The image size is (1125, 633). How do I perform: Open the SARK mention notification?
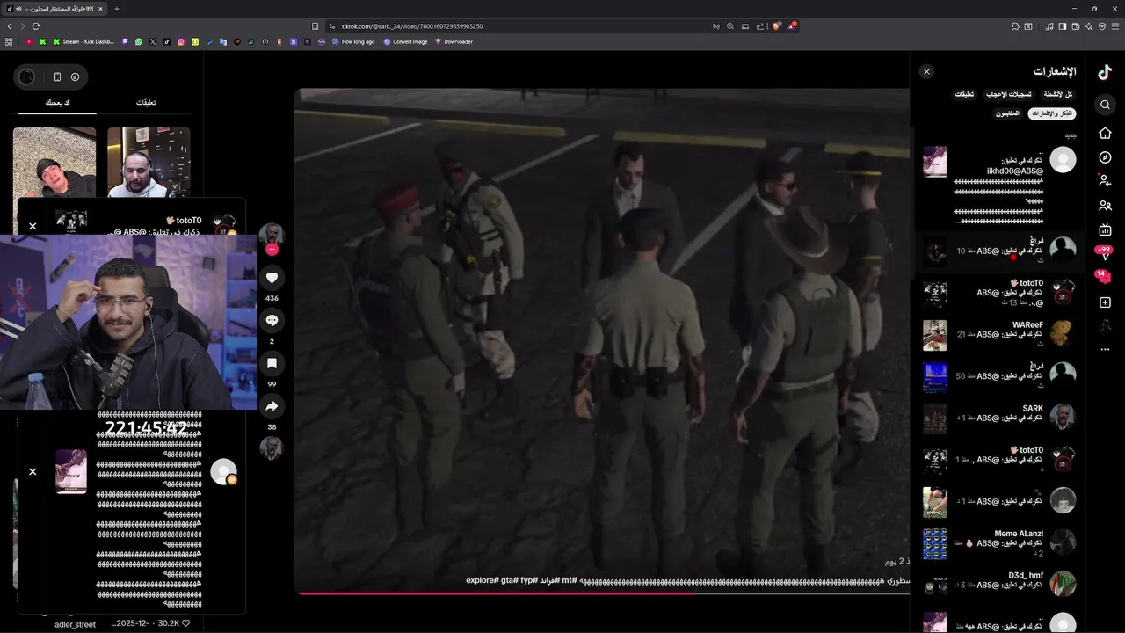(x=999, y=418)
